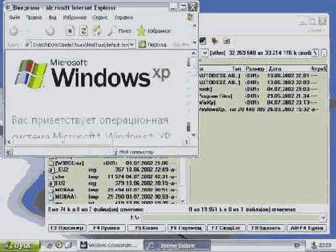The height and width of the screenshot is (252, 336).
Task: Switch to Windows Commander taskbar button
Action: click(x=110, y=245)
